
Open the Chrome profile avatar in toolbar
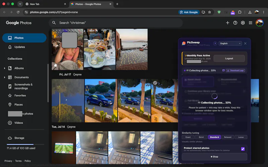(257, 12)
